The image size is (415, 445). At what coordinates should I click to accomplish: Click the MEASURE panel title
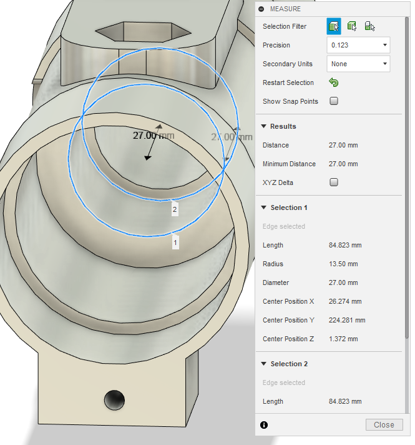click(x=285, y=9)
